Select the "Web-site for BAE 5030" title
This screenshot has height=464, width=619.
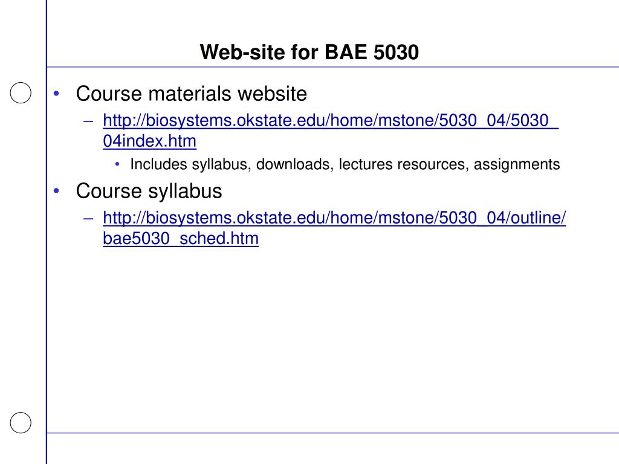tap(309, 52)
